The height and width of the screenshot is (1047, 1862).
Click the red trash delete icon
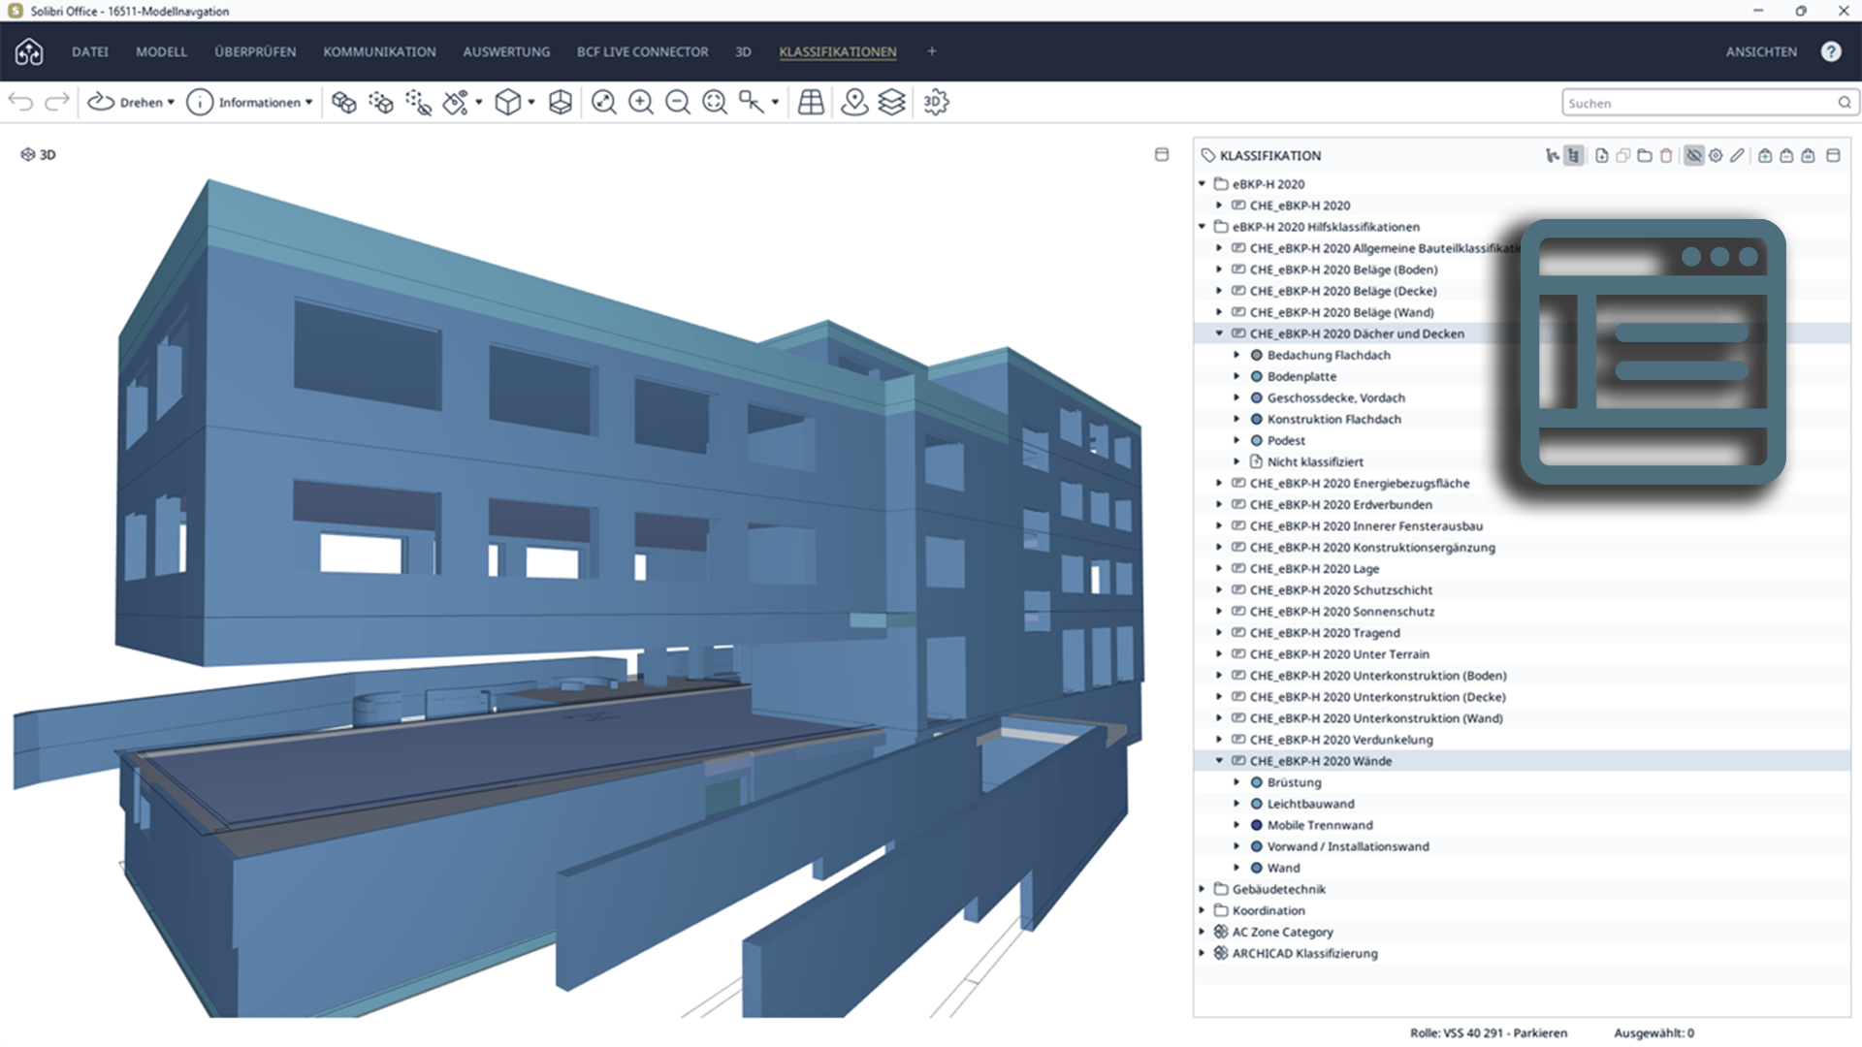point(1666,155)
